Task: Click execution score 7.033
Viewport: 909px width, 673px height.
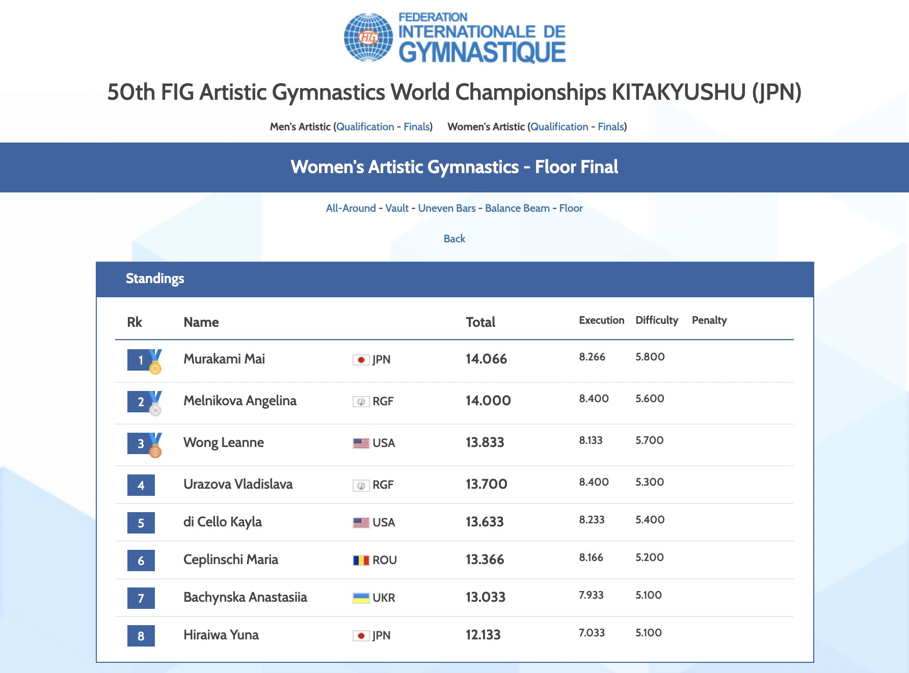Action: click(592, 633)
